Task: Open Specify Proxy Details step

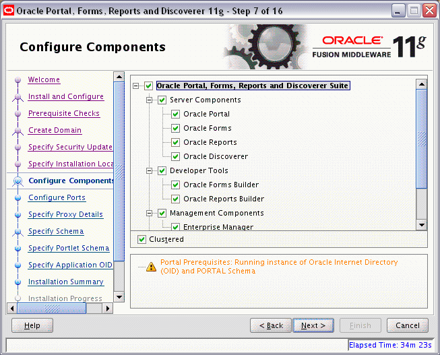Action: [65, 214]
